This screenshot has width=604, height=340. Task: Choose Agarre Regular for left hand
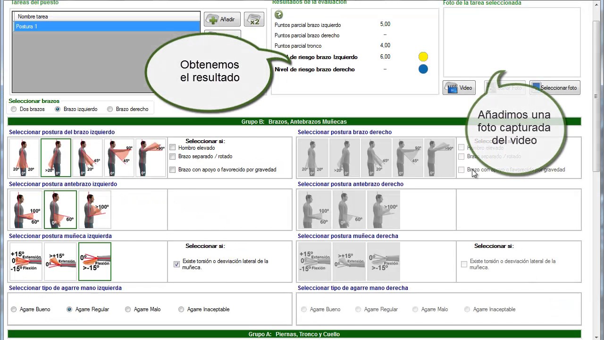pyautogui.click(x=69, y=309)
